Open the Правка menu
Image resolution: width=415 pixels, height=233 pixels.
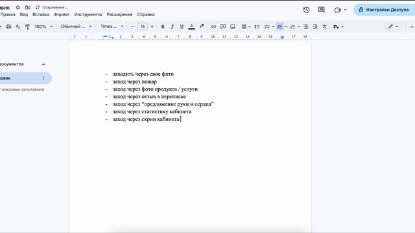tap(8, 14)
